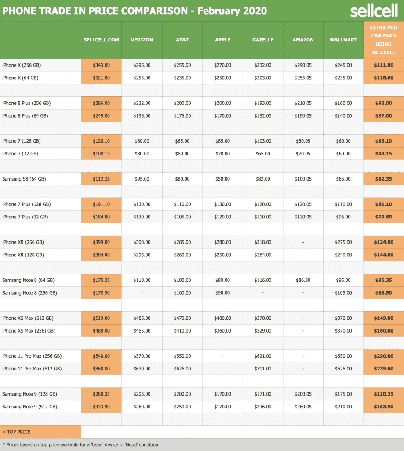This screenshot has width=404, height=451.
Task: Select the Extra You Can Earn header
Action: click(384, 40)
